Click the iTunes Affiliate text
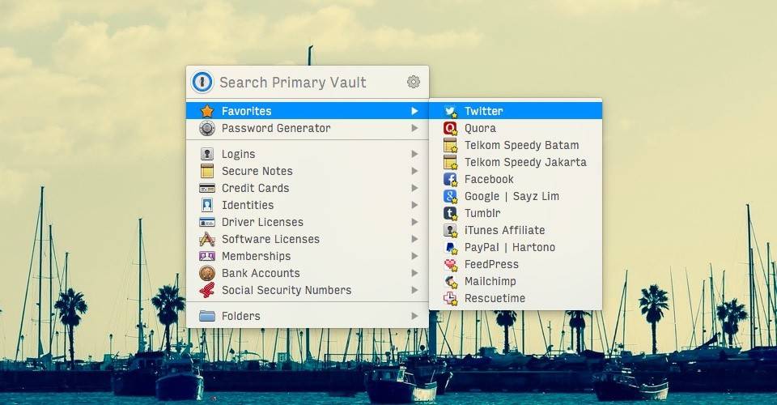 [x=504, y=231]
